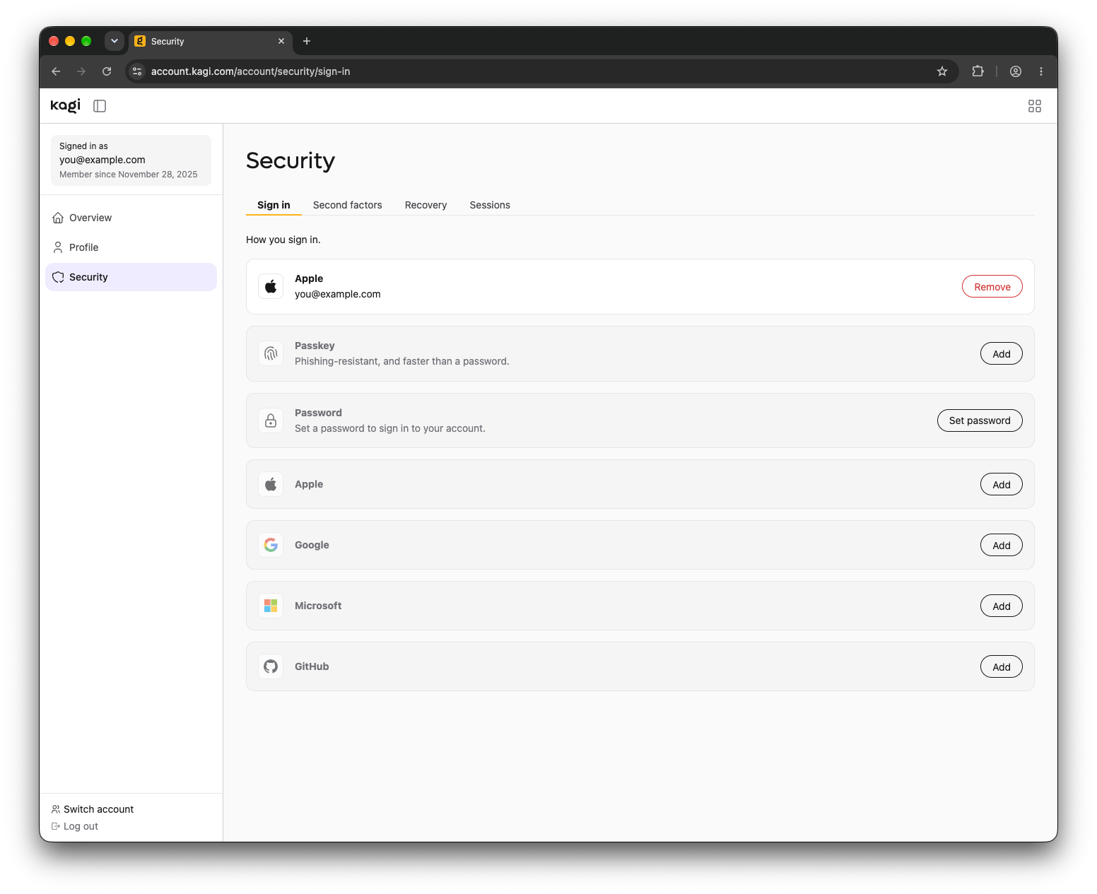Select the Sessions tab

[489, 205]
